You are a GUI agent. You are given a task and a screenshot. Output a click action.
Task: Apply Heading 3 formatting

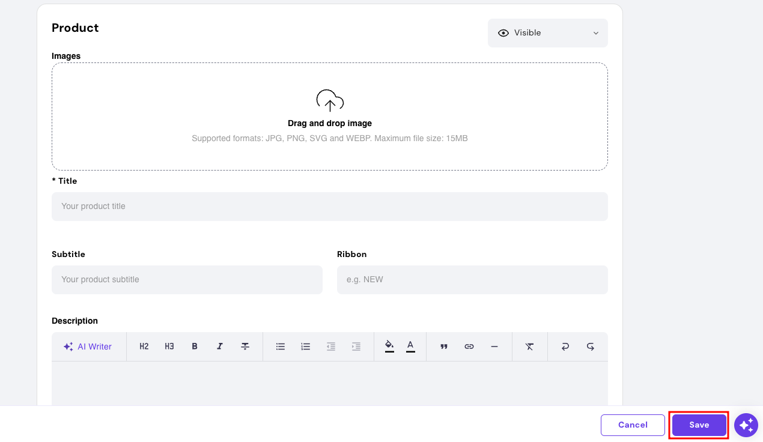(x=169, y=347)
